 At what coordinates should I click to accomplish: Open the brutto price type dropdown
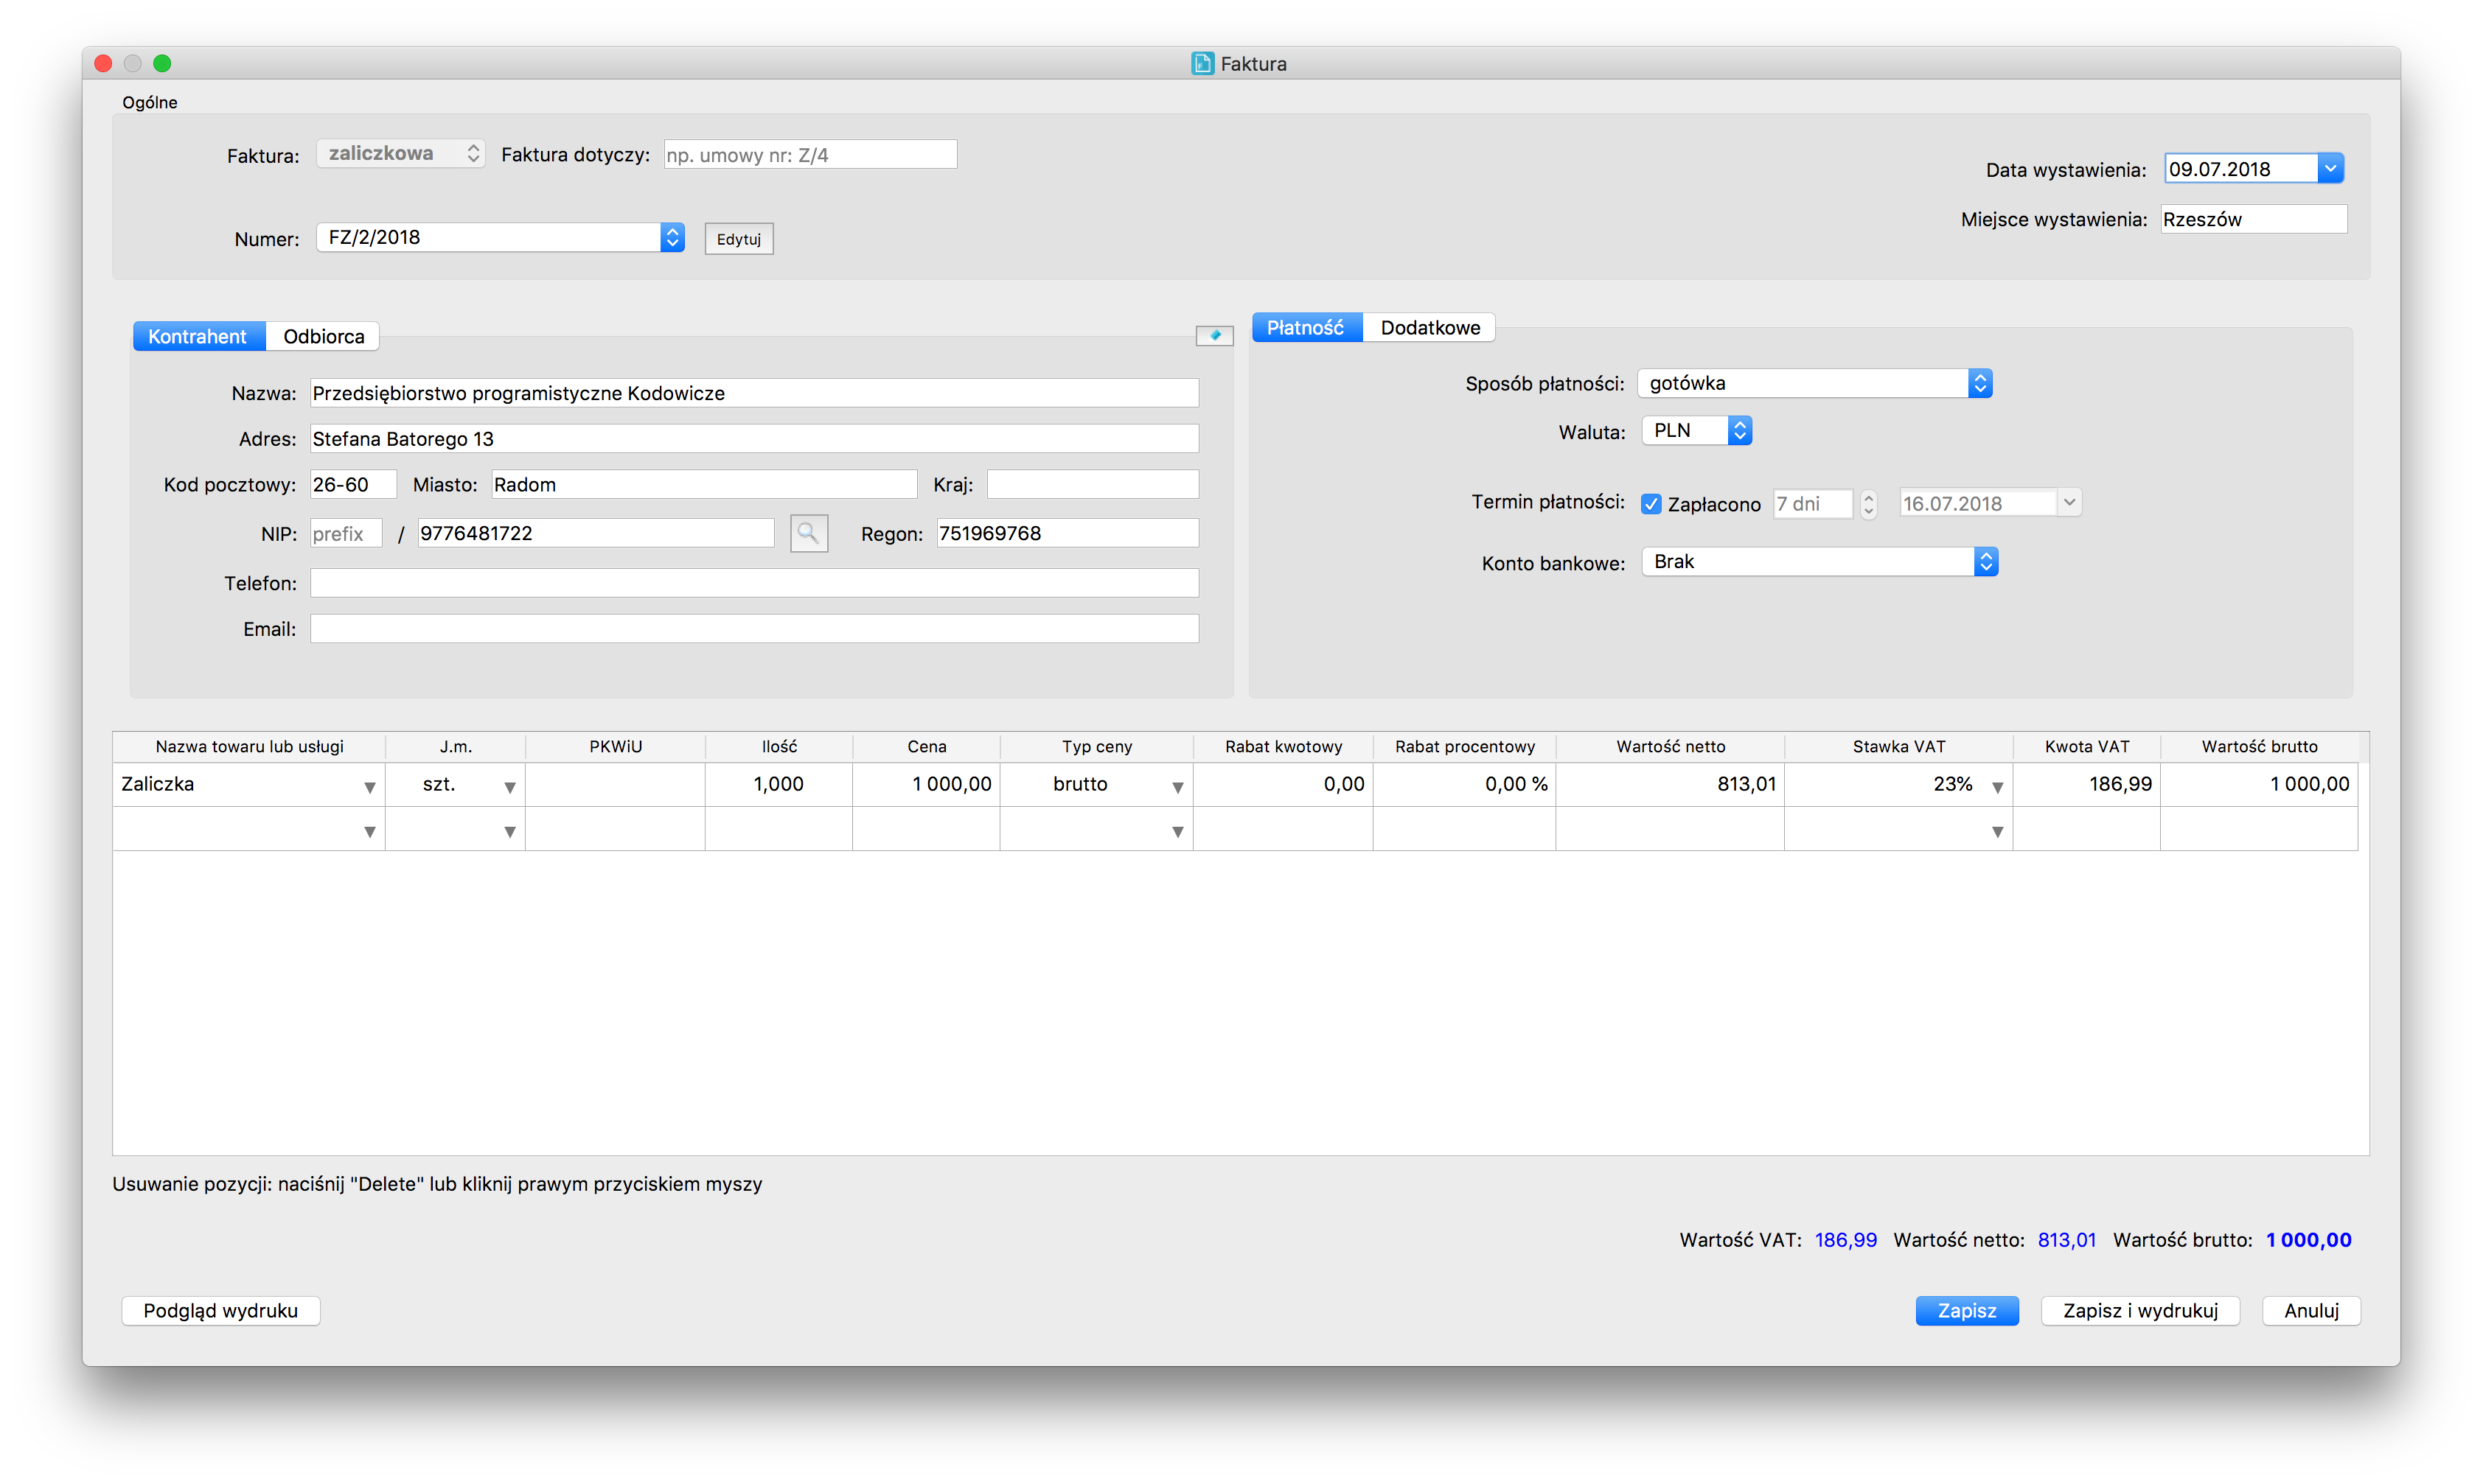pyautogui.click(x=1177, y=787)
